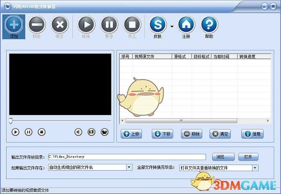The image size is (281, 194).
Task: Click the file list's right scroll arrow
Action: click(x=268, y=121)
